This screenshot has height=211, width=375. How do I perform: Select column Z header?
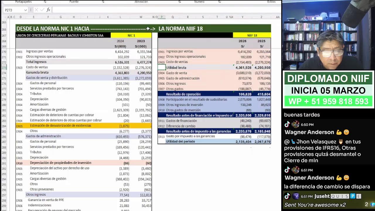tap(261, 17)
